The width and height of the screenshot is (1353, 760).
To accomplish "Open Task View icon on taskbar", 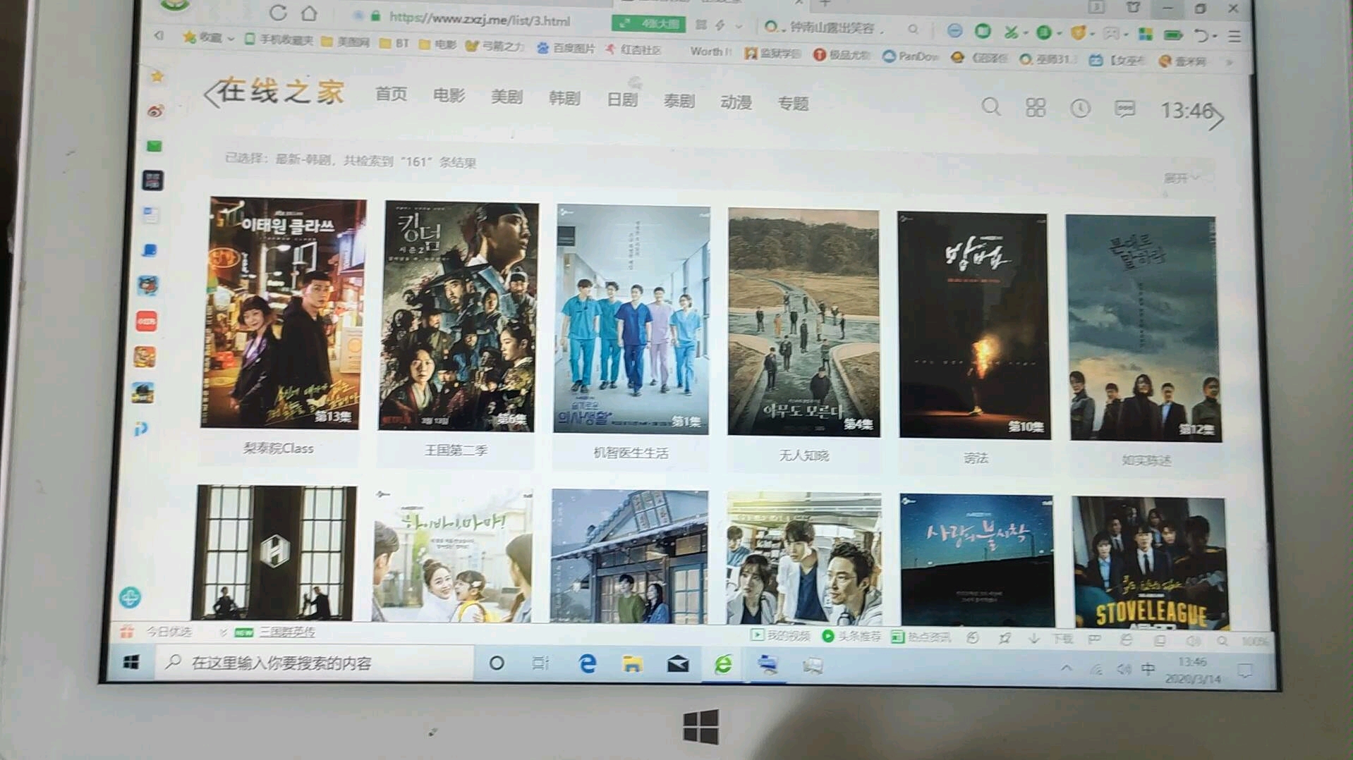I will [x=540, y=663].
